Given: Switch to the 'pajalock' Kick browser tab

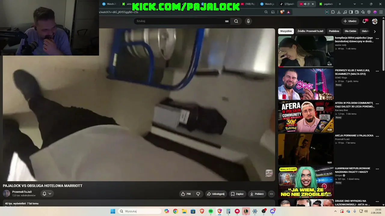Looking at the screenshot, I should pos(326,4).
